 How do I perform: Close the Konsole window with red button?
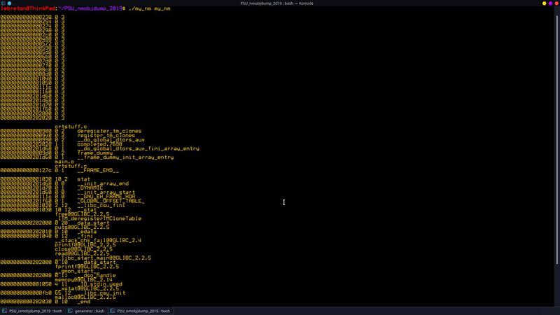pyautogui.click(x=555, y=3)
